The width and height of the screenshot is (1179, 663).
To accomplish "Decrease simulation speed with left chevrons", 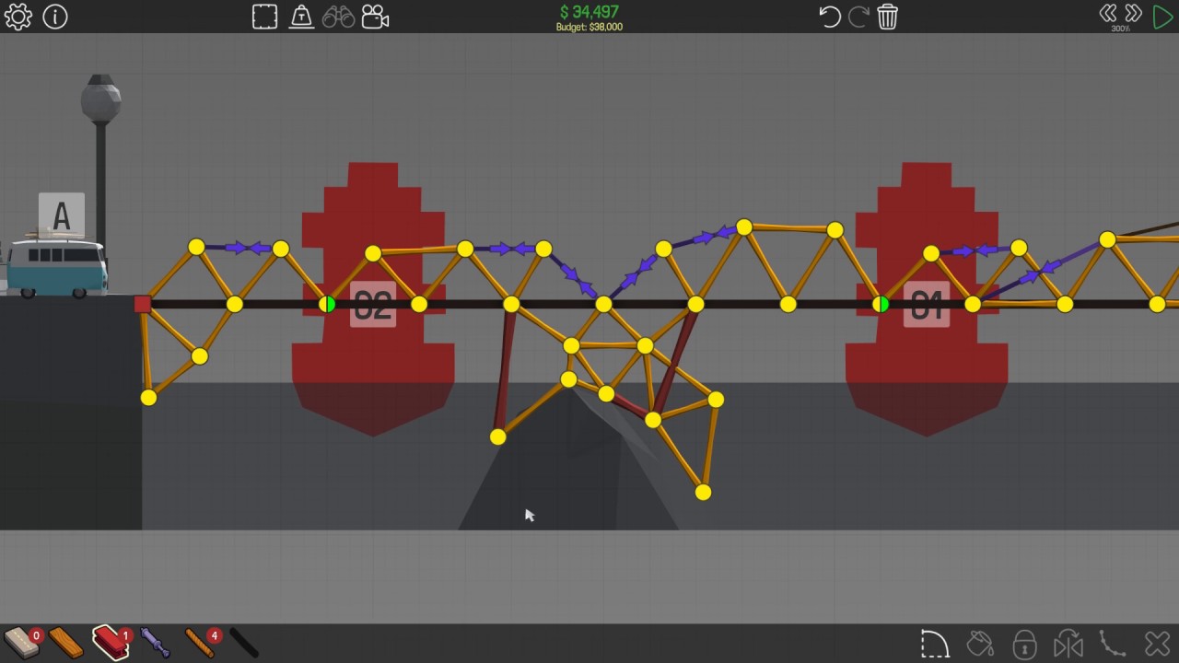I will click(x=1108, y=13).
